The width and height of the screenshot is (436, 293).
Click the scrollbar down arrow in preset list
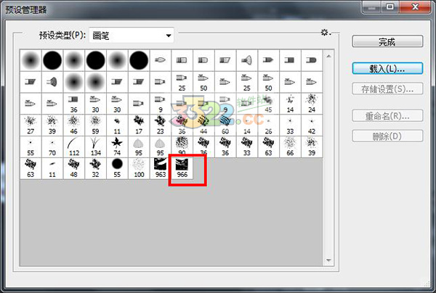click(x=329, y=260)
